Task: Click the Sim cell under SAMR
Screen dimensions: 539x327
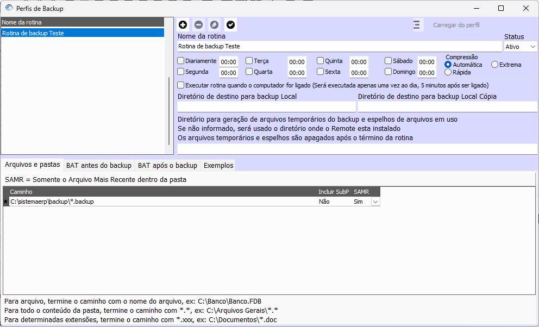Action: click(x=362, y=202)
